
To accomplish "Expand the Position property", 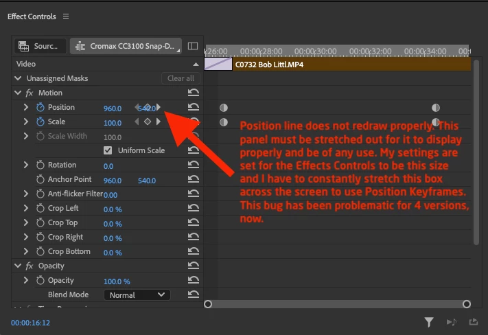I will 26,107.
